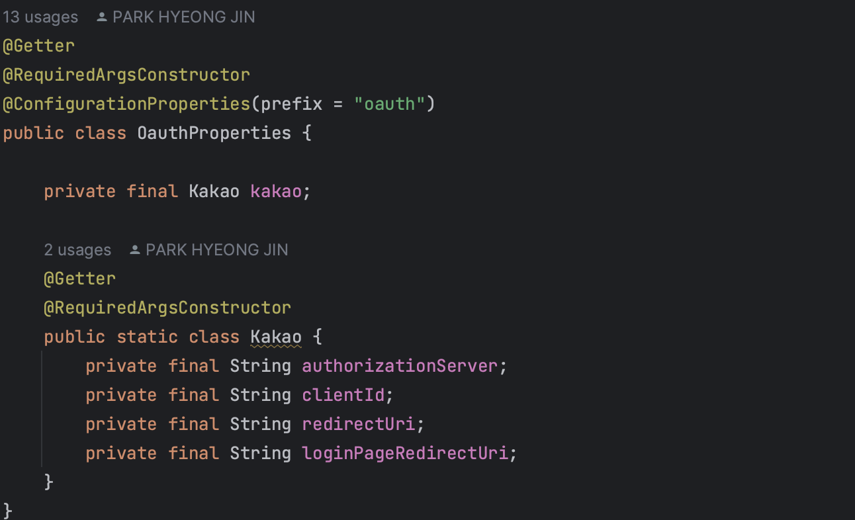
Task: Click the Kakao type in the kakao field declaration
Action: click(214, 191)
